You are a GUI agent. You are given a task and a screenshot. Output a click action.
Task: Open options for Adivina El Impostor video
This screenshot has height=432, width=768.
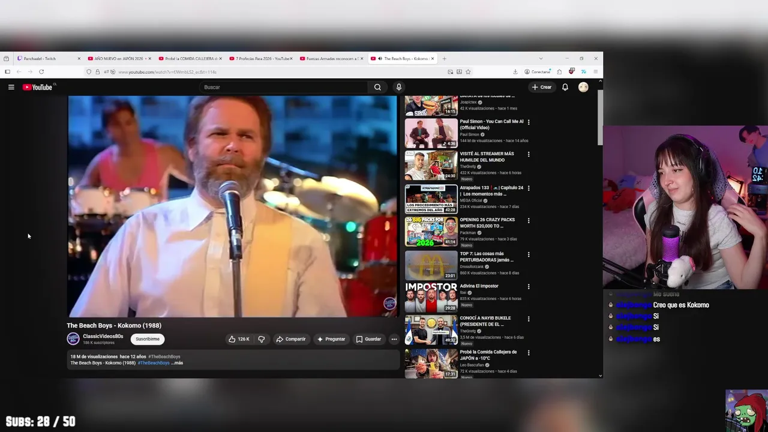tap(528, 286)
